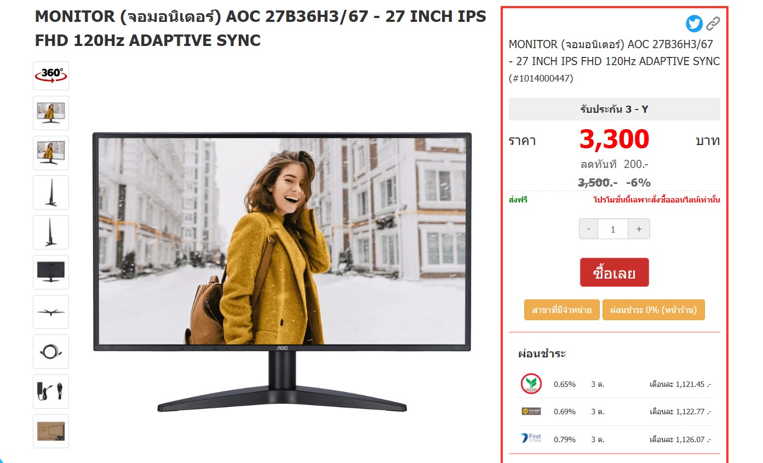The width and height of the screenshot is (763, 463).
Task: Select the power adapter thumbnail
Action: [x=51, y=391]
